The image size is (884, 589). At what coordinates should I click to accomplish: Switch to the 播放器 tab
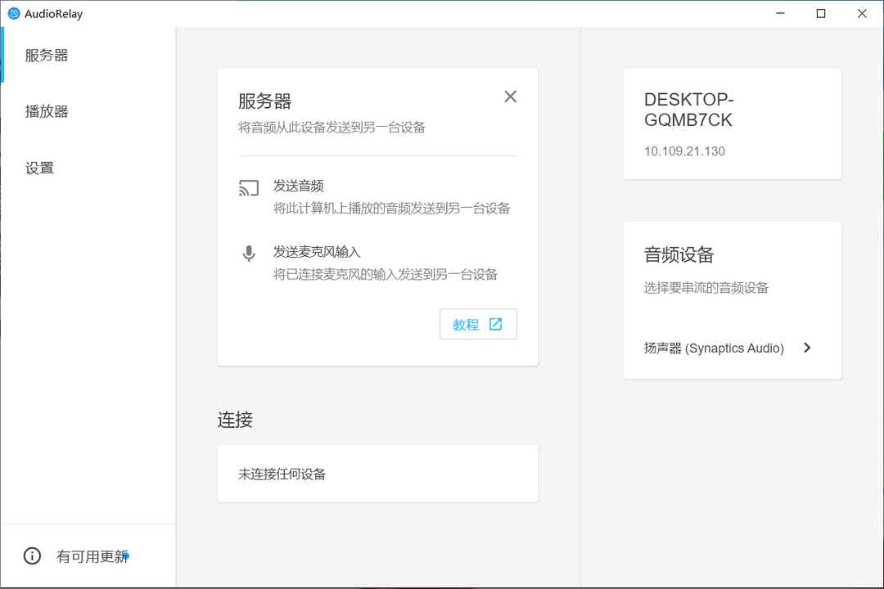coord(47,111)
